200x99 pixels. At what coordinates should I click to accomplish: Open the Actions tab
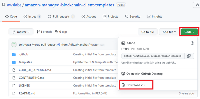[89, 16]
